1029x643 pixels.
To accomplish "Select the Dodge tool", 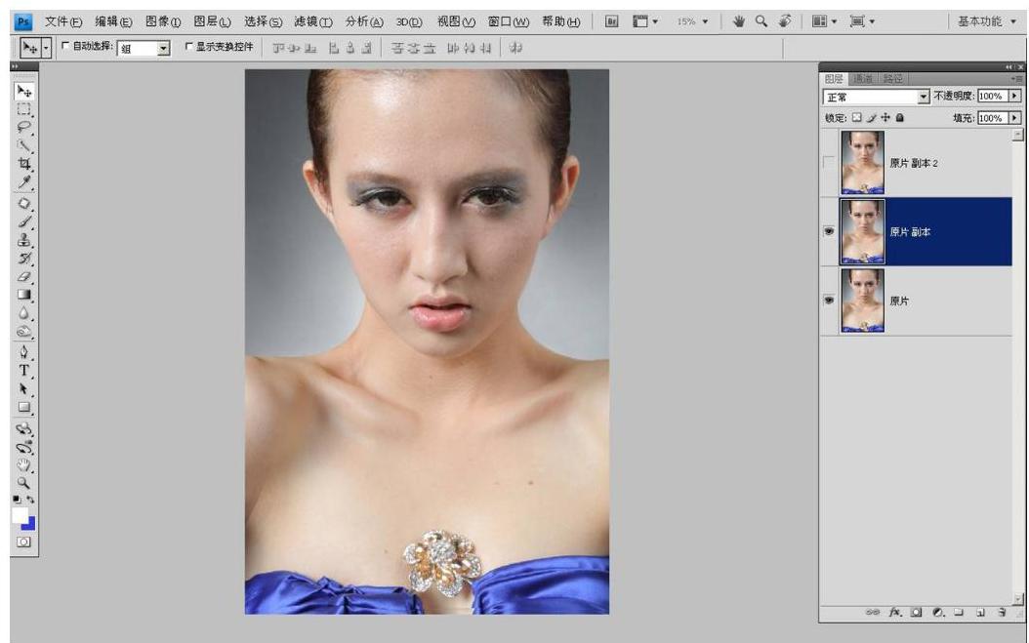I will (x=24, y=332).
